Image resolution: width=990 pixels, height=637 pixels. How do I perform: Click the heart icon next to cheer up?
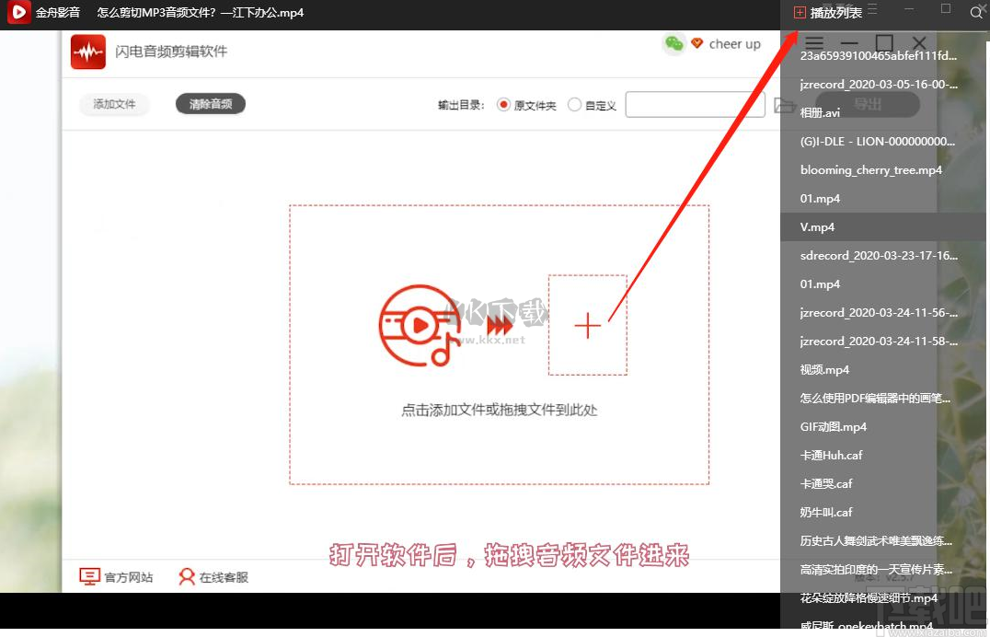(696, 43)
